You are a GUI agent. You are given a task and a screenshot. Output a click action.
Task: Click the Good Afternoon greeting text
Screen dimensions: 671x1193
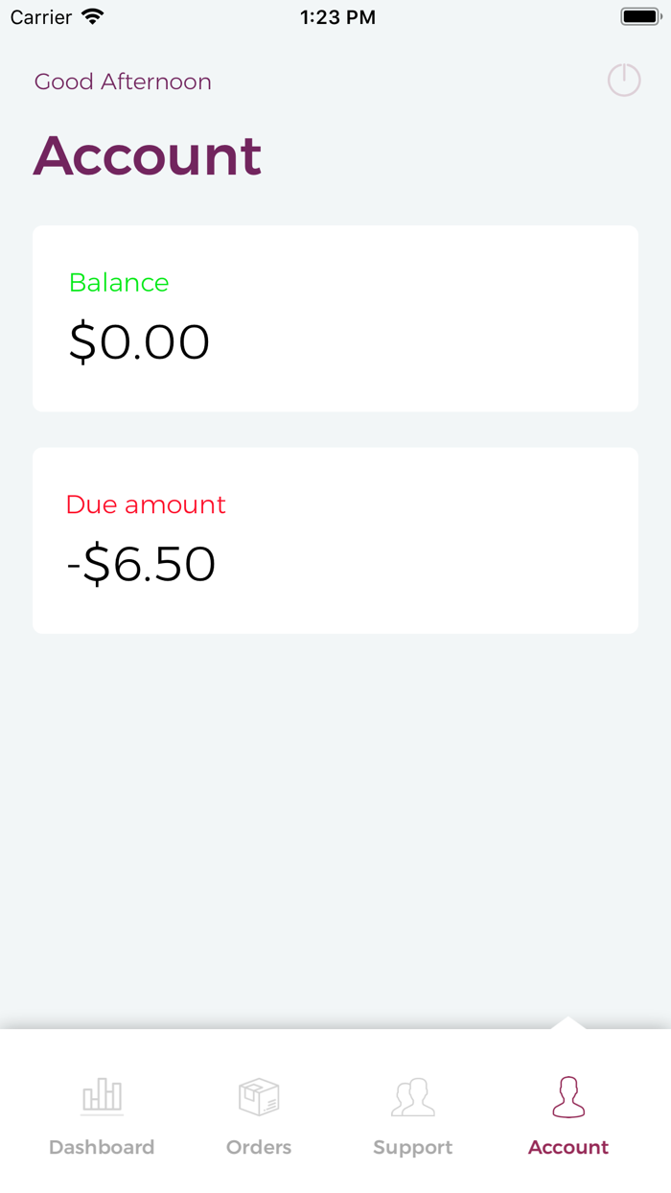pos(123,82)
